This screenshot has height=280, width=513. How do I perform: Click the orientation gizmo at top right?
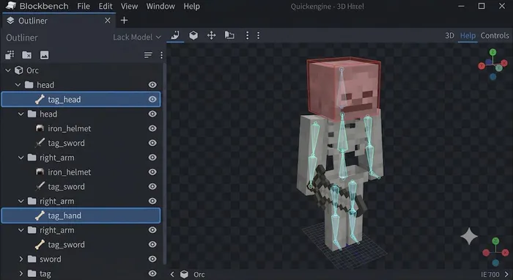click(492, 64)
